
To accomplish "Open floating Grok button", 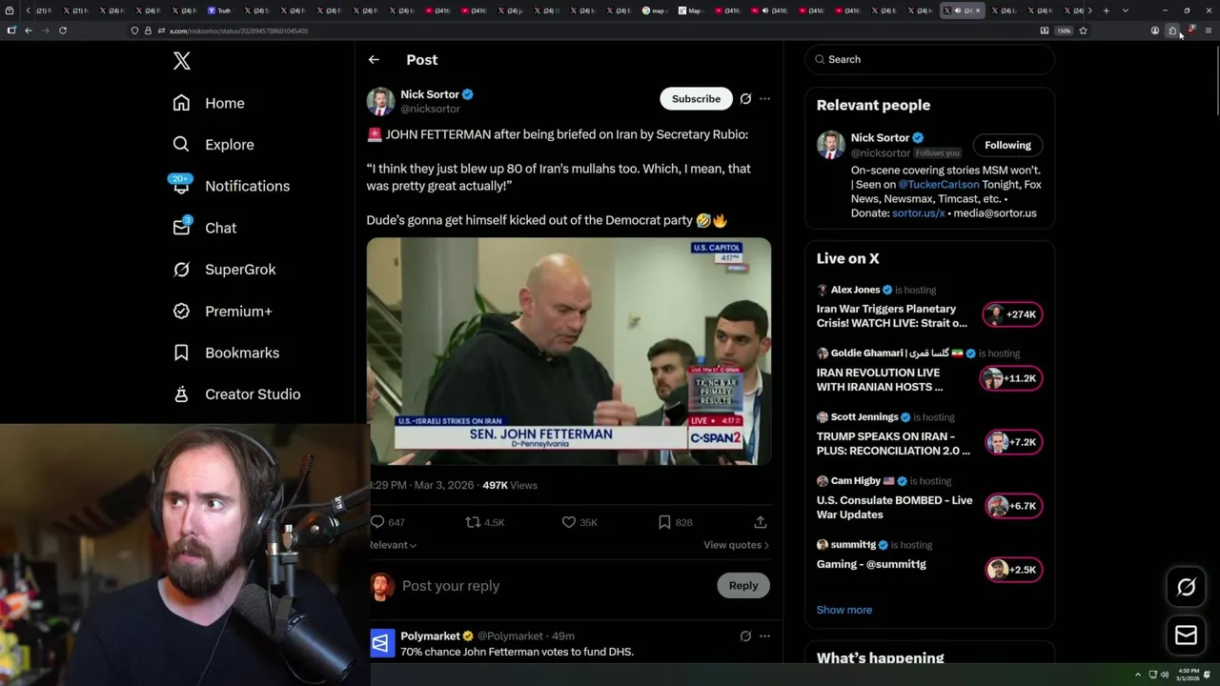I will [1186, 588].
